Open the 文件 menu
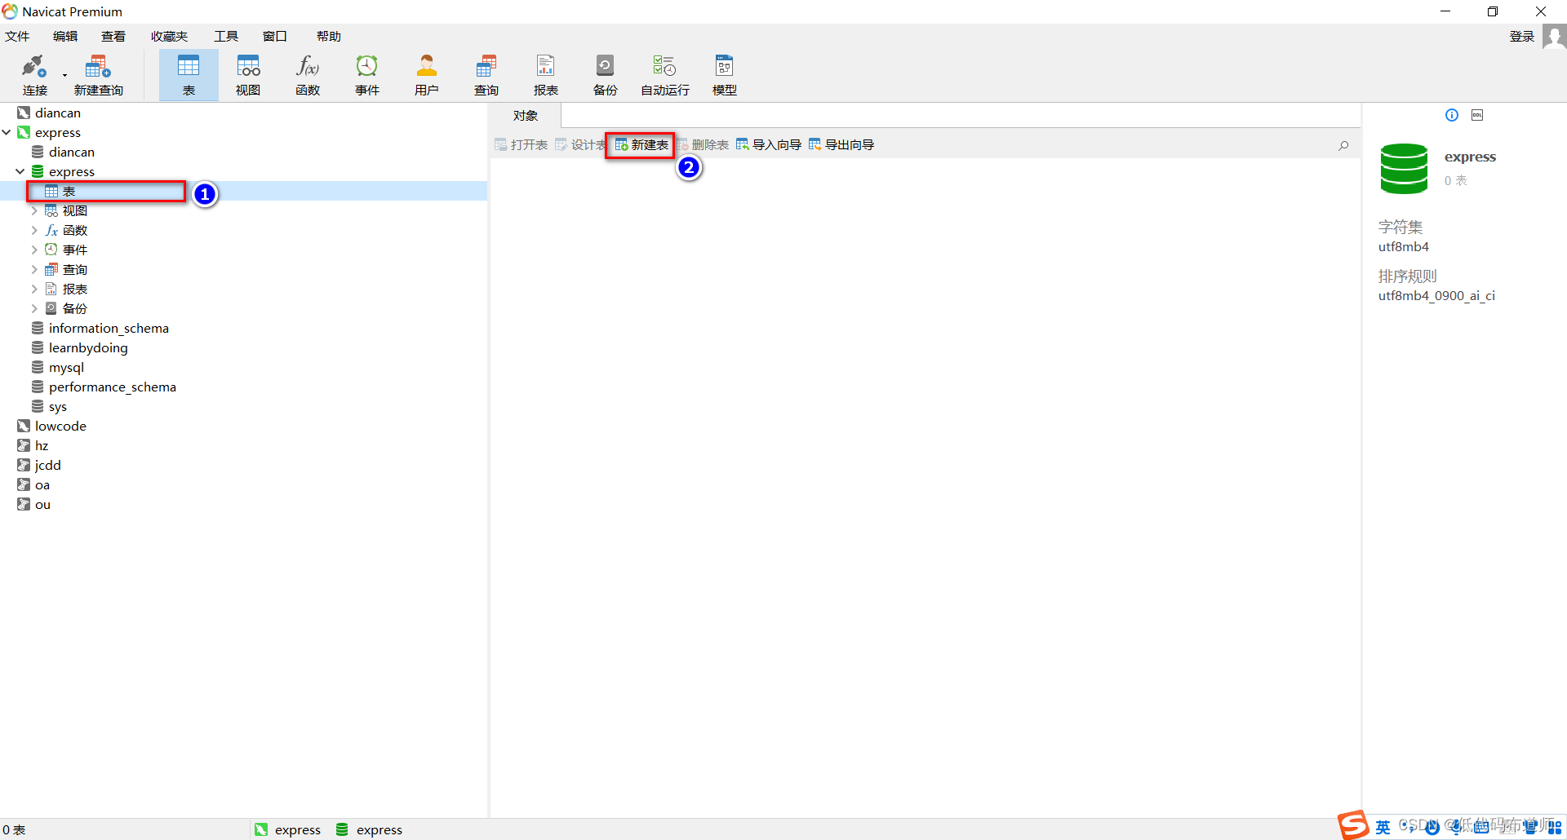The width and height of the screenshot is (1567, 840). [17, 37]
